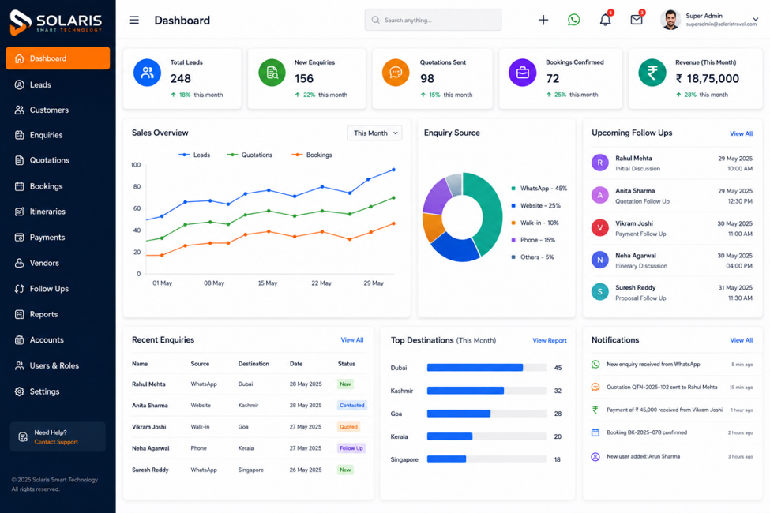Click View All in Recent Enquiries
This screenshot has width=770, height=513.
pos(352,339)
